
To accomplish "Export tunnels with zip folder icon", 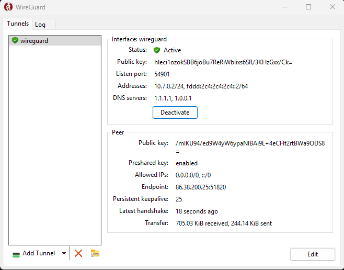I will 95,253.
